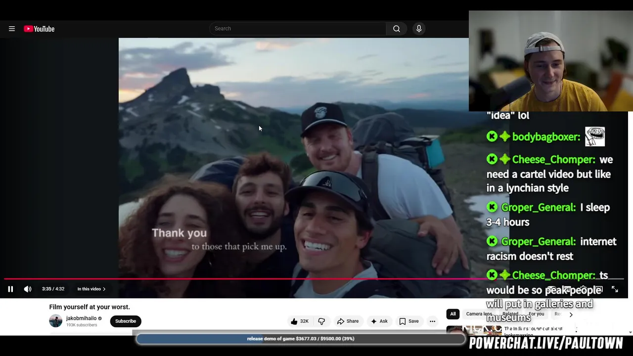The height and width of the screenshot is (356, 633).
Task: Open the three-dot more actions menu
Action: click(x=432, y=321)
